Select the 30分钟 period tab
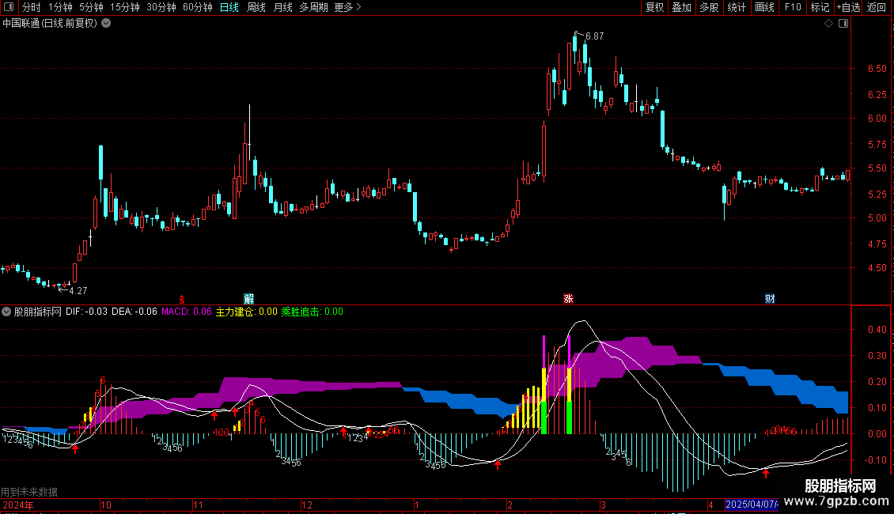This screenshot has height=514, width=894. click(x=161, y=7)
